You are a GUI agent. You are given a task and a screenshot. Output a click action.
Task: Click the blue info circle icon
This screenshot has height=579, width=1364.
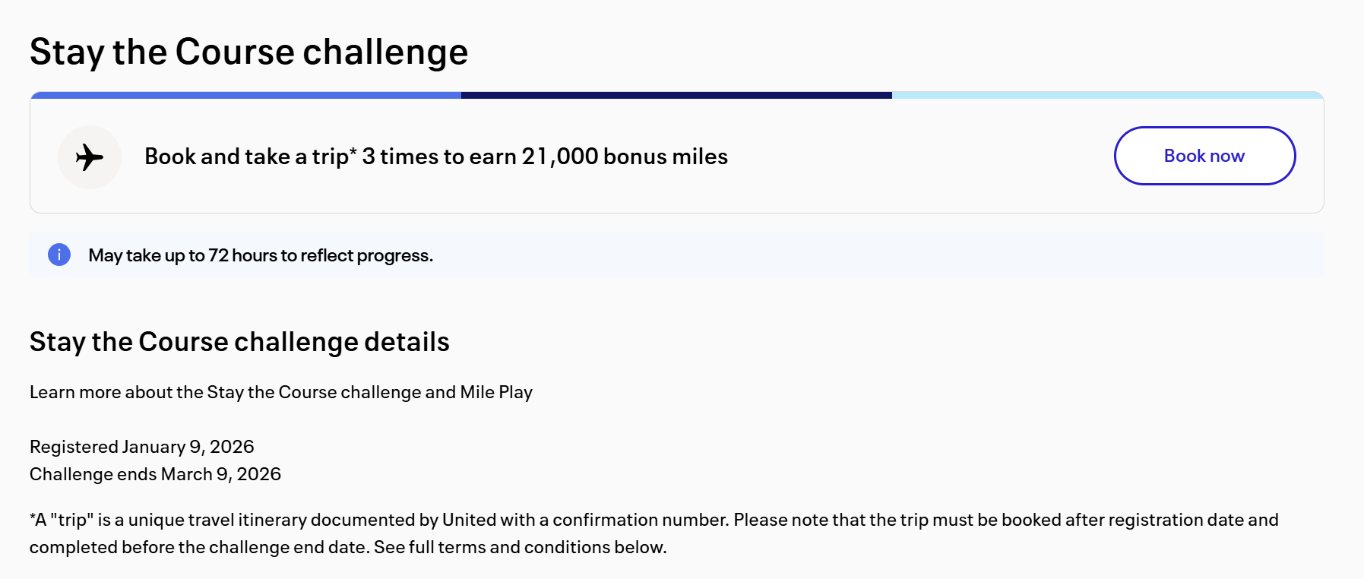tap(59, 255)
